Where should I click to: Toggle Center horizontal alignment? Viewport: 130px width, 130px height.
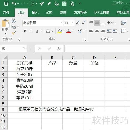pos(97,31)
